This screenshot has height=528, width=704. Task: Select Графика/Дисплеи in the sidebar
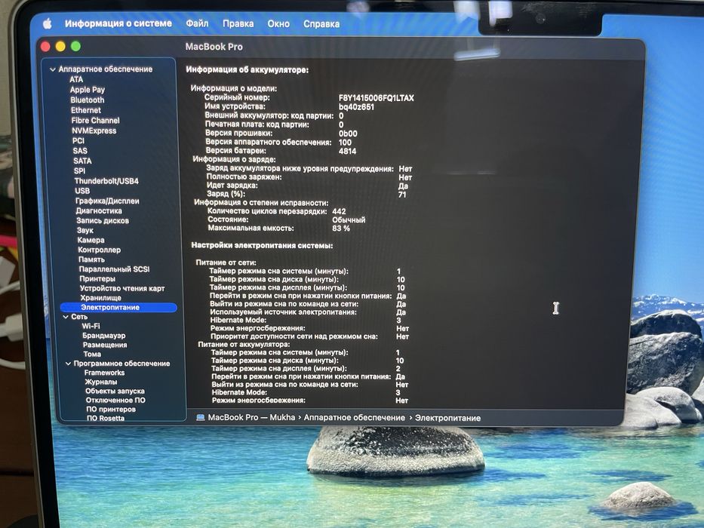107,201
